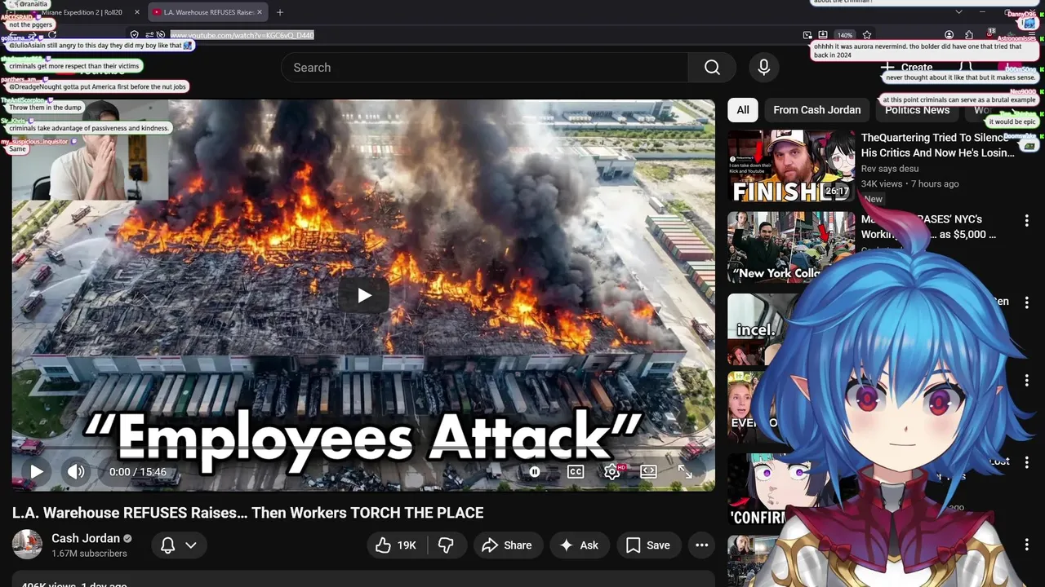Open the tab list dropdown arrow
This screenshot has height=587, width=1045.
click(x=959, y=12)
